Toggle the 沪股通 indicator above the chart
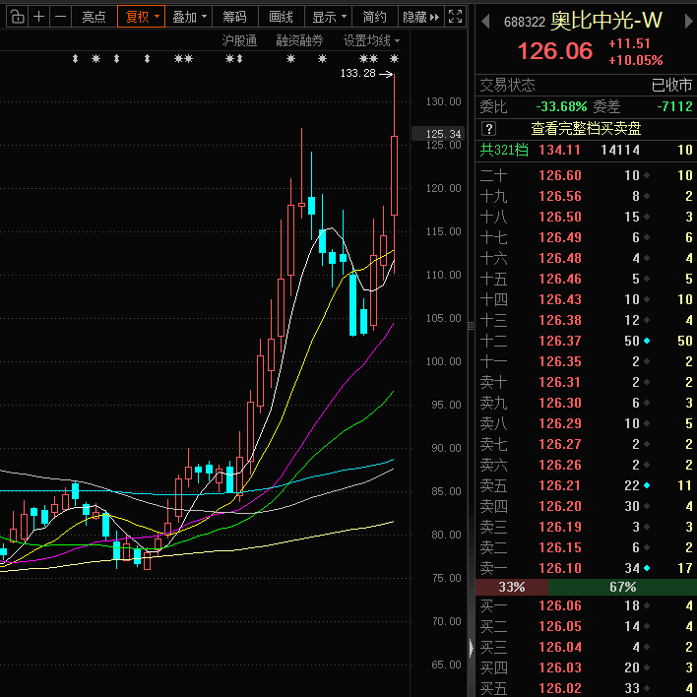The width and height of the screenshot is (697, 697). pos(239,41)
